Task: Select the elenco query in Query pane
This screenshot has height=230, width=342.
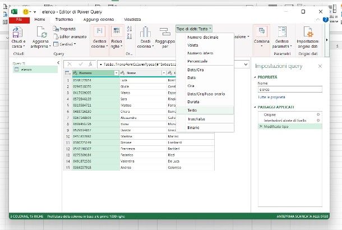Action: tap(35, 70)
